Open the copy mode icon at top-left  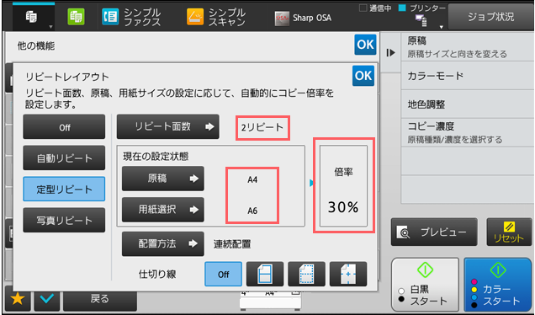33,17
